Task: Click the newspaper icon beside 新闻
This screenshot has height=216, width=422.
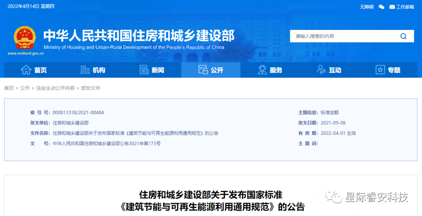Action: pos(144,70)
